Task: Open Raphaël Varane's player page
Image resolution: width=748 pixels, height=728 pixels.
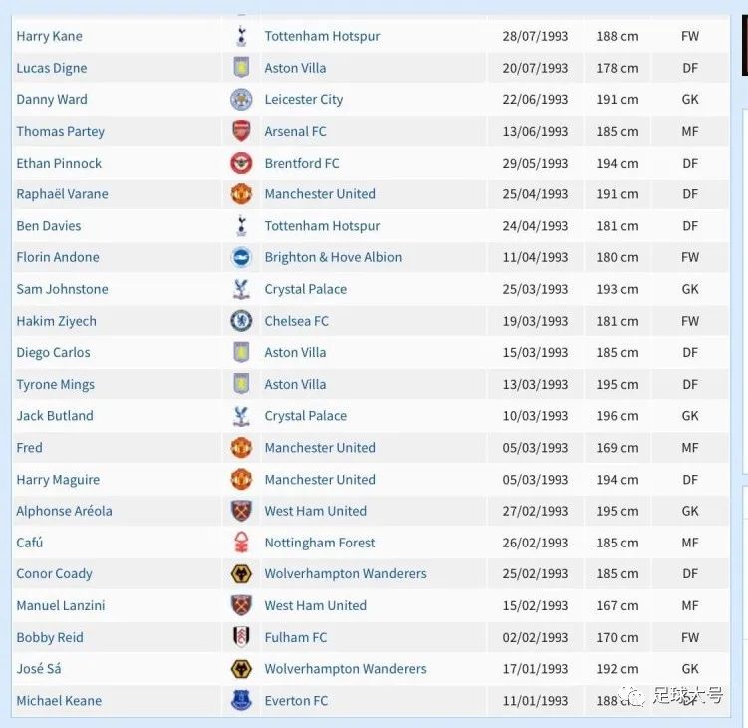Action: point(62,194)
